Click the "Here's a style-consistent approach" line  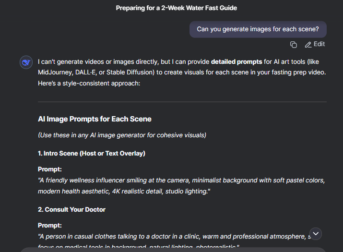pos(89,84)
